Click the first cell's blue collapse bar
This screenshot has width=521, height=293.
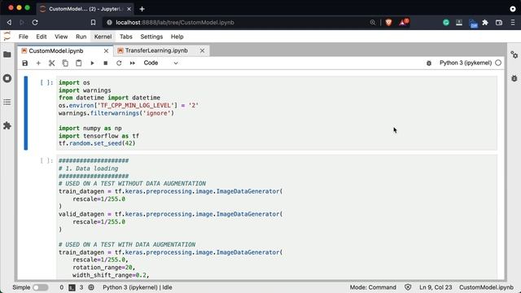pyautogui.click(x=26, y=113)
